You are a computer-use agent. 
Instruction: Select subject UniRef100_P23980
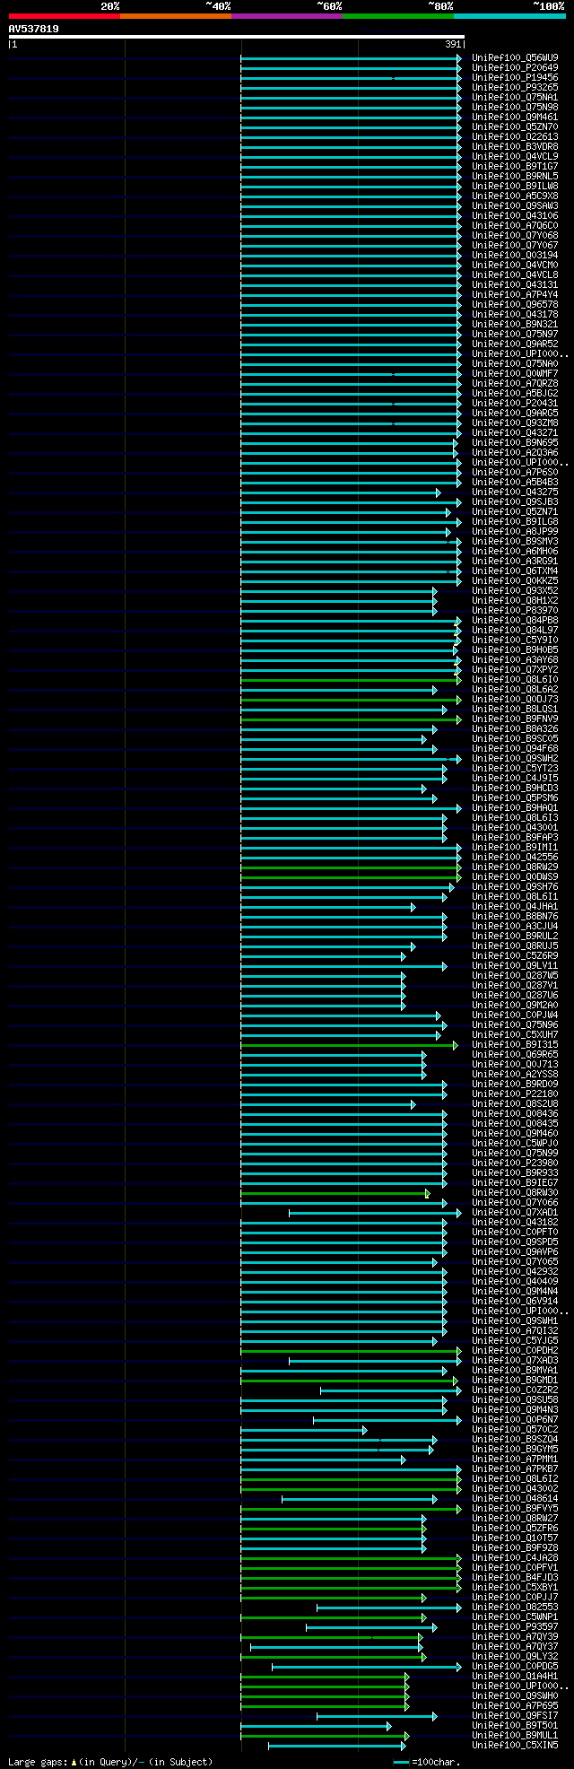pos(515,1163)
